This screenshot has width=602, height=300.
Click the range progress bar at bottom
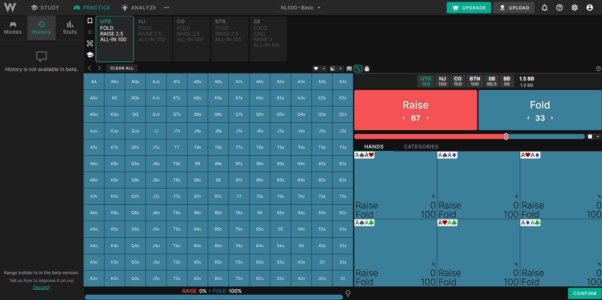214,297
